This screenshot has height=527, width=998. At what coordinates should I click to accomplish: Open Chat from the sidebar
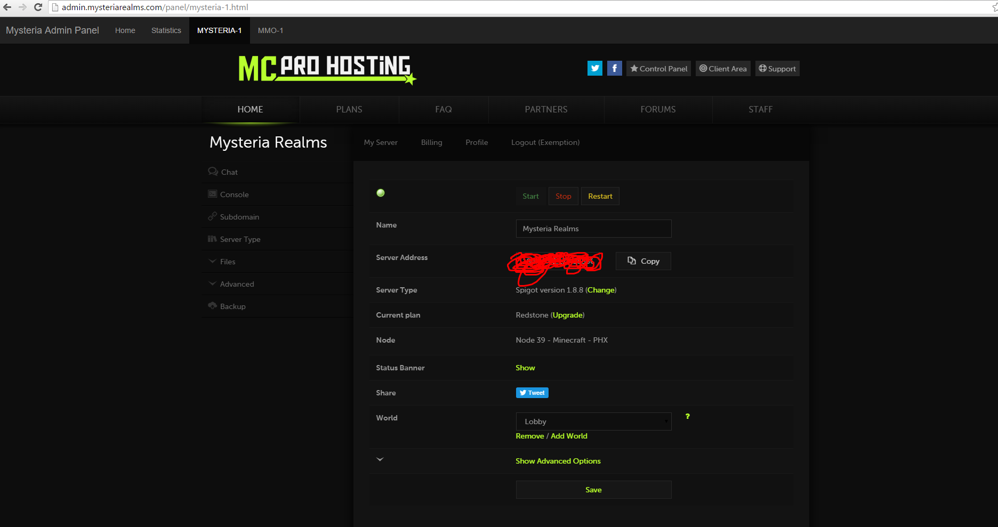(229, 172)
